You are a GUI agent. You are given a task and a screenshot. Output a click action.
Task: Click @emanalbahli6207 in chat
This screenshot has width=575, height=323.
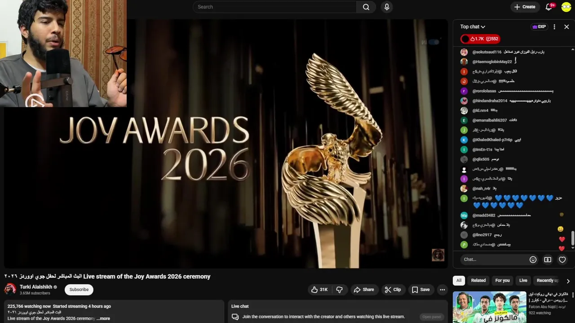pos(490,120)
